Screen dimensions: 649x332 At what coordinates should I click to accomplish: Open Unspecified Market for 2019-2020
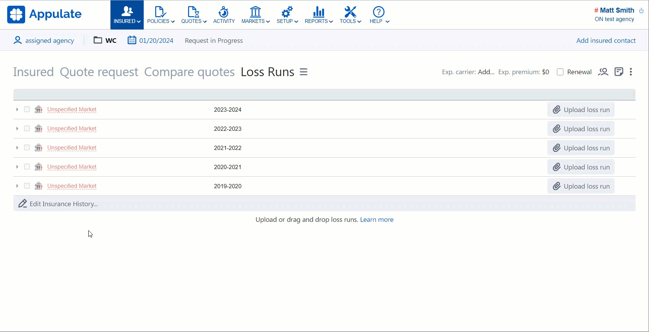(72, 186)
